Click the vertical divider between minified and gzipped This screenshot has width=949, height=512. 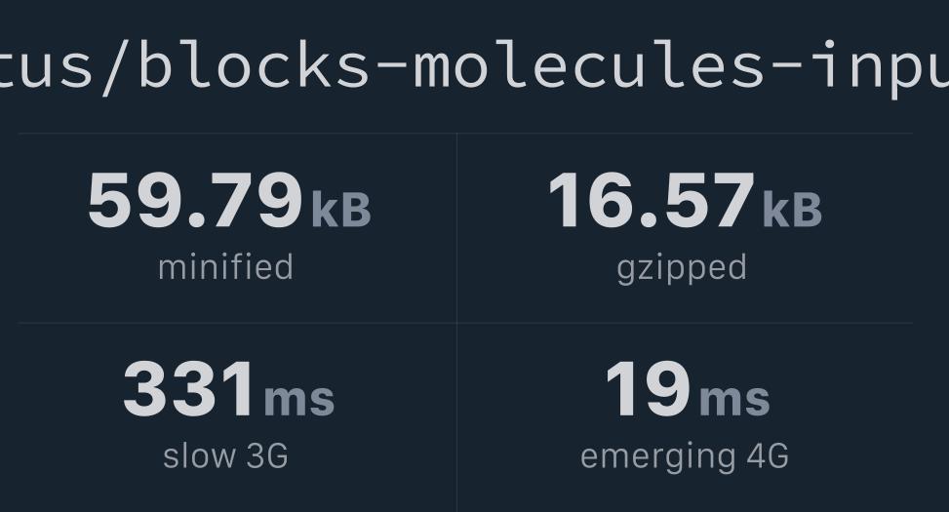pyautogui.click(x=457, y=228)
